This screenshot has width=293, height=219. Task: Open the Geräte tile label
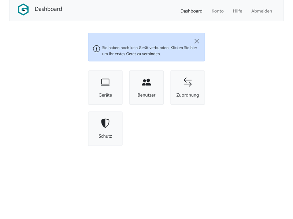click(x=105, y=95)
